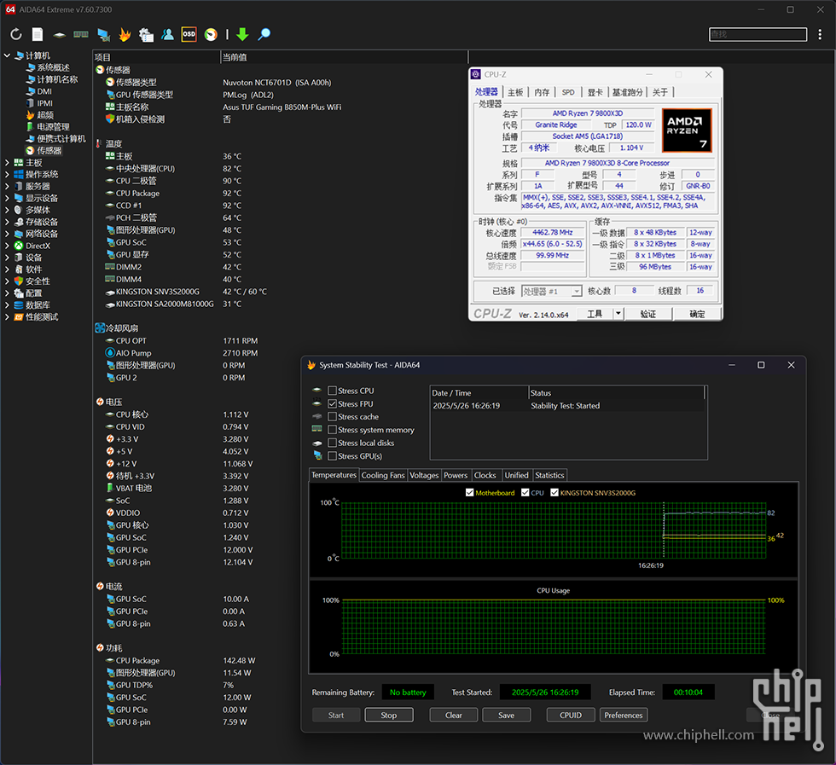Screen dimensions: 836x765
Task: Expand the 操作系统 tree node arrow
Action: [7, 174]
